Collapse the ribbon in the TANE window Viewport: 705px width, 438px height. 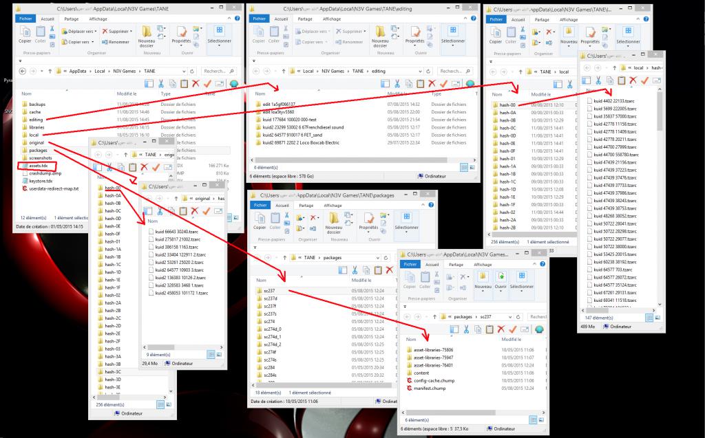[x=230, y=19]
